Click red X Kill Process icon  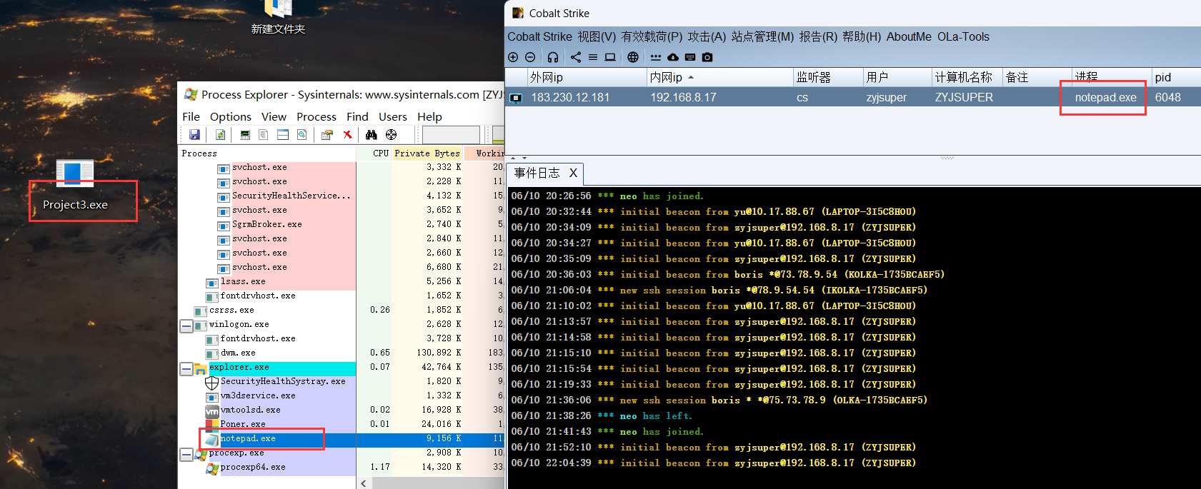point(347,134)
